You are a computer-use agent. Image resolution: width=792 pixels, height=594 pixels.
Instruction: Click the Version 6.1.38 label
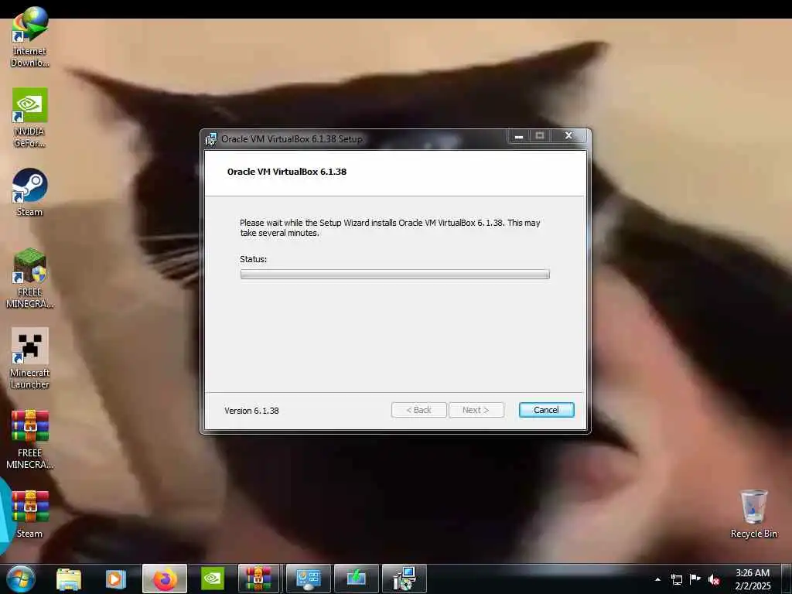[251, 411]
